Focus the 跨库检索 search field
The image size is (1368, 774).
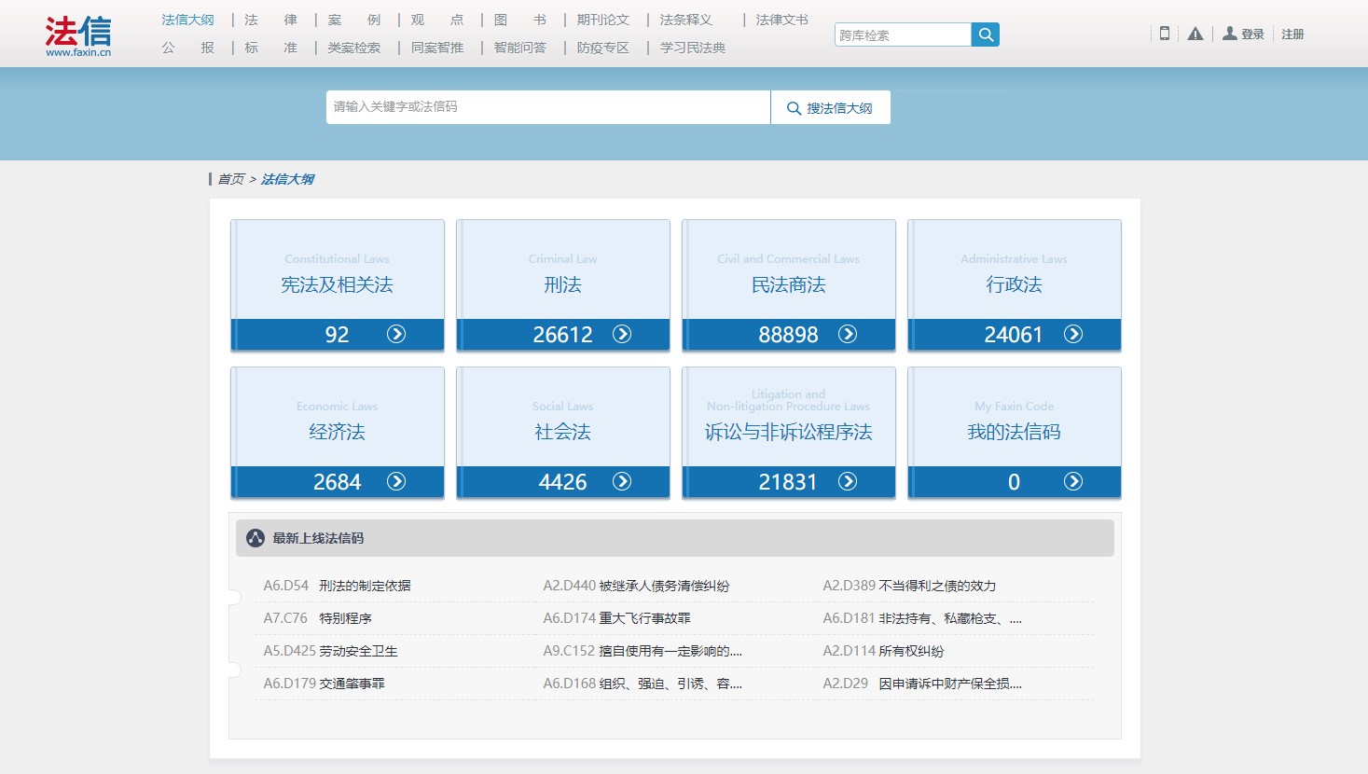coord(903,35)
